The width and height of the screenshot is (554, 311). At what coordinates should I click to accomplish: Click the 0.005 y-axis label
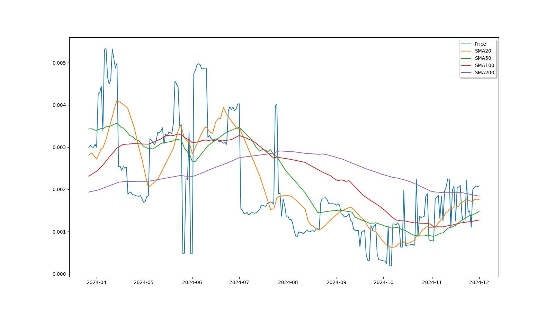click(59, 63)
